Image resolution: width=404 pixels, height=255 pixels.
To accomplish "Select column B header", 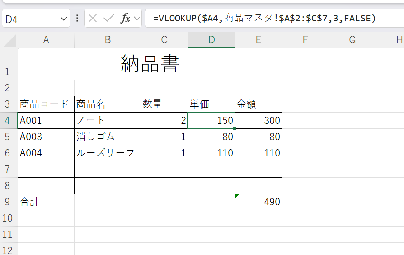I will [108, 40].
